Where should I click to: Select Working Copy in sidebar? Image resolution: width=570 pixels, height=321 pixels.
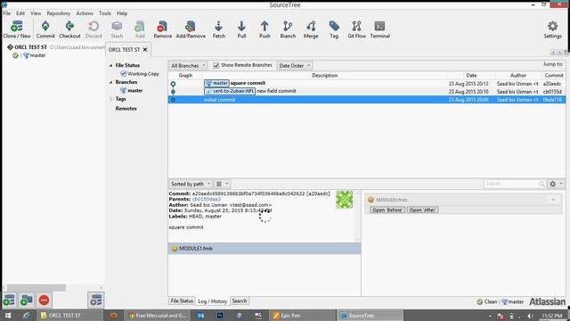[x=142, y=74]
